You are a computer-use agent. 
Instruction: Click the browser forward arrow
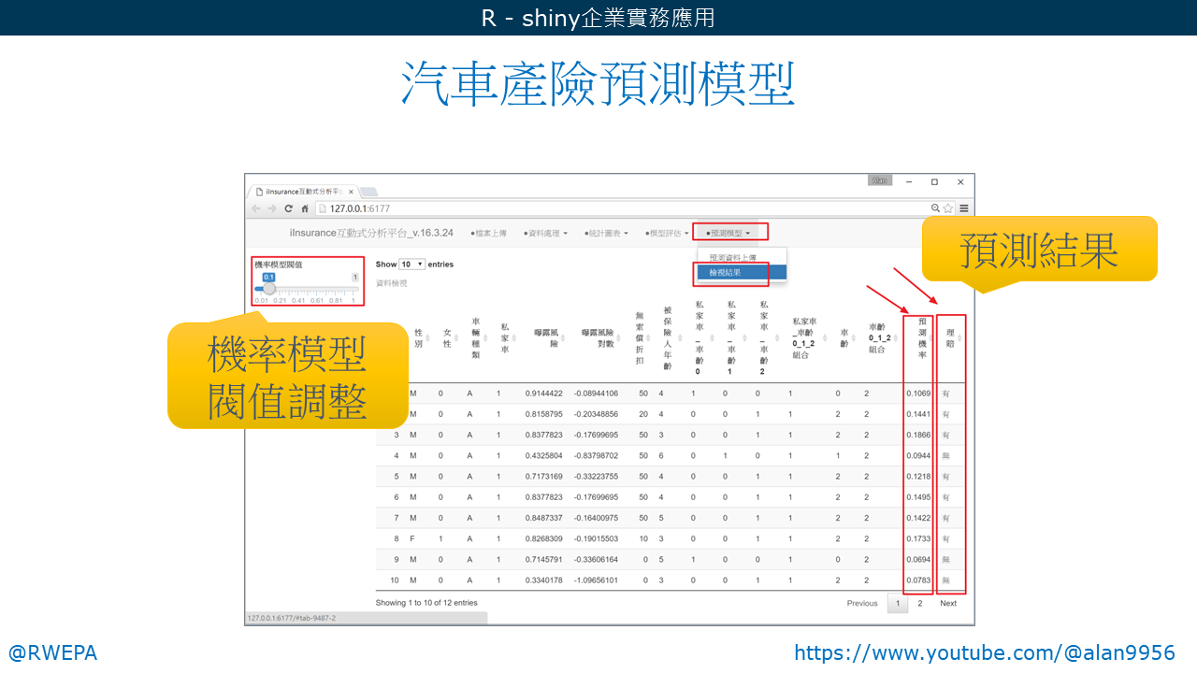pyautogui.click(x=272, y=208)
